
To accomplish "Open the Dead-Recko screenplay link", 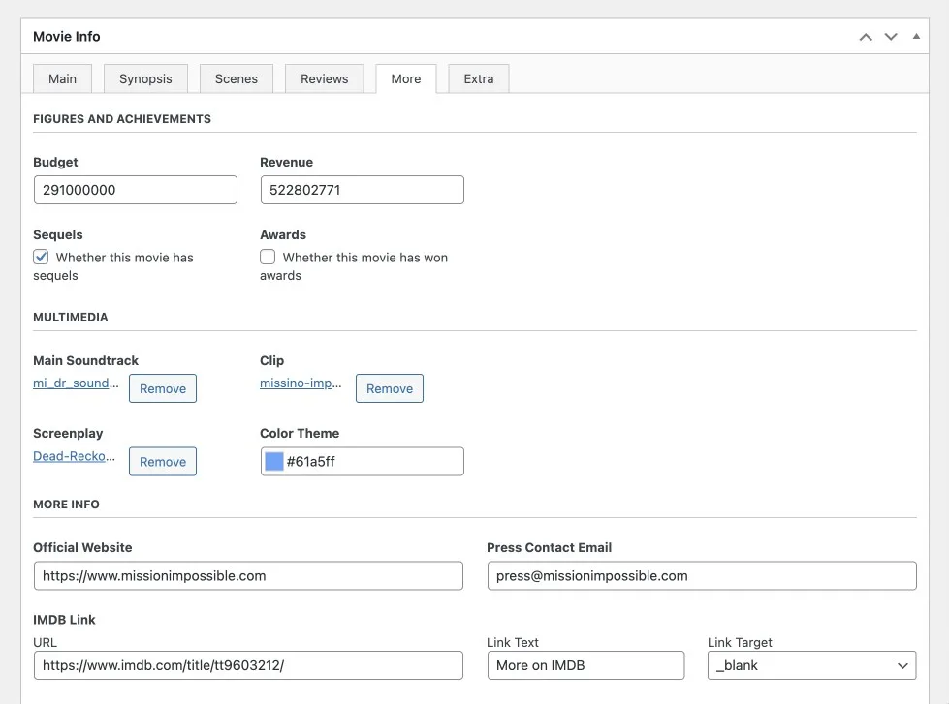I will [74, 456].
